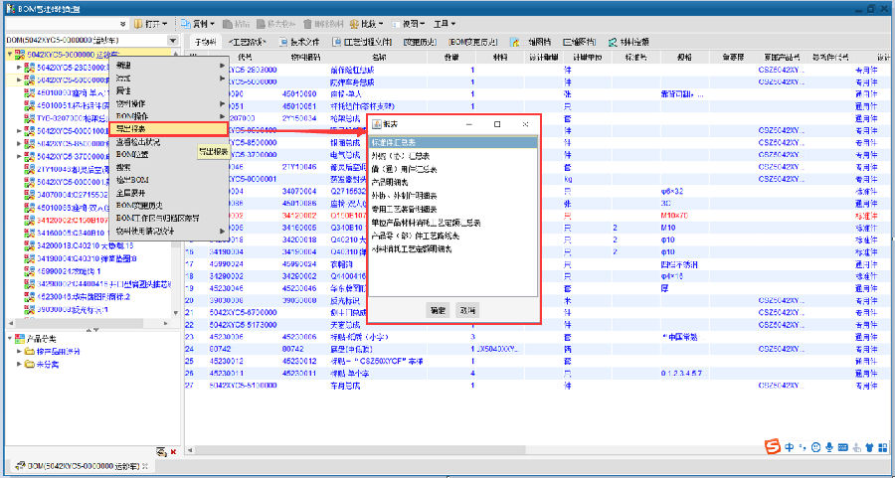This screenshot has height=478, width=895.
Task: Click the Sogou S input method icon
Action: (773, 446)
